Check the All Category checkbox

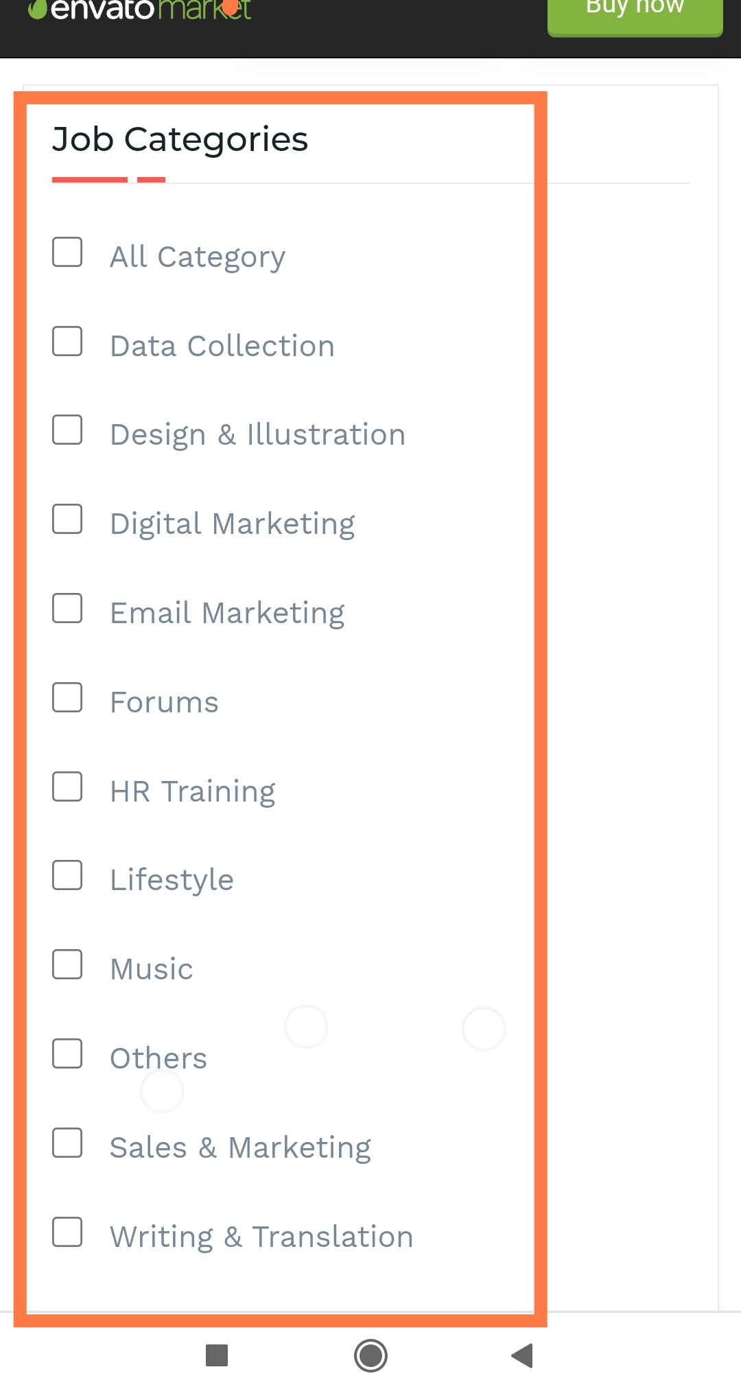coord(67,252)
